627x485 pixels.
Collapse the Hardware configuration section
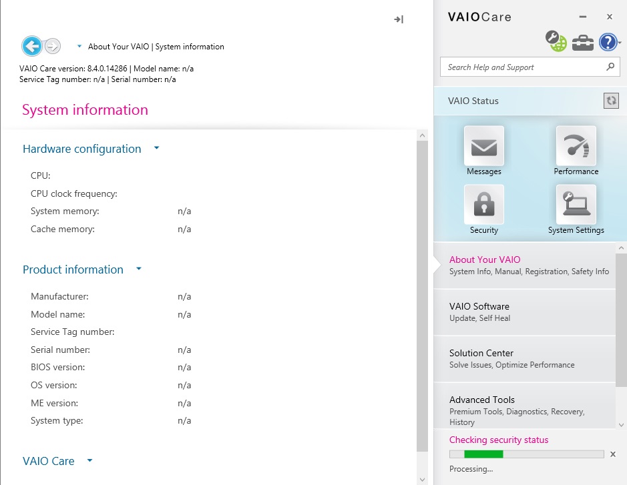pos(156,149)
